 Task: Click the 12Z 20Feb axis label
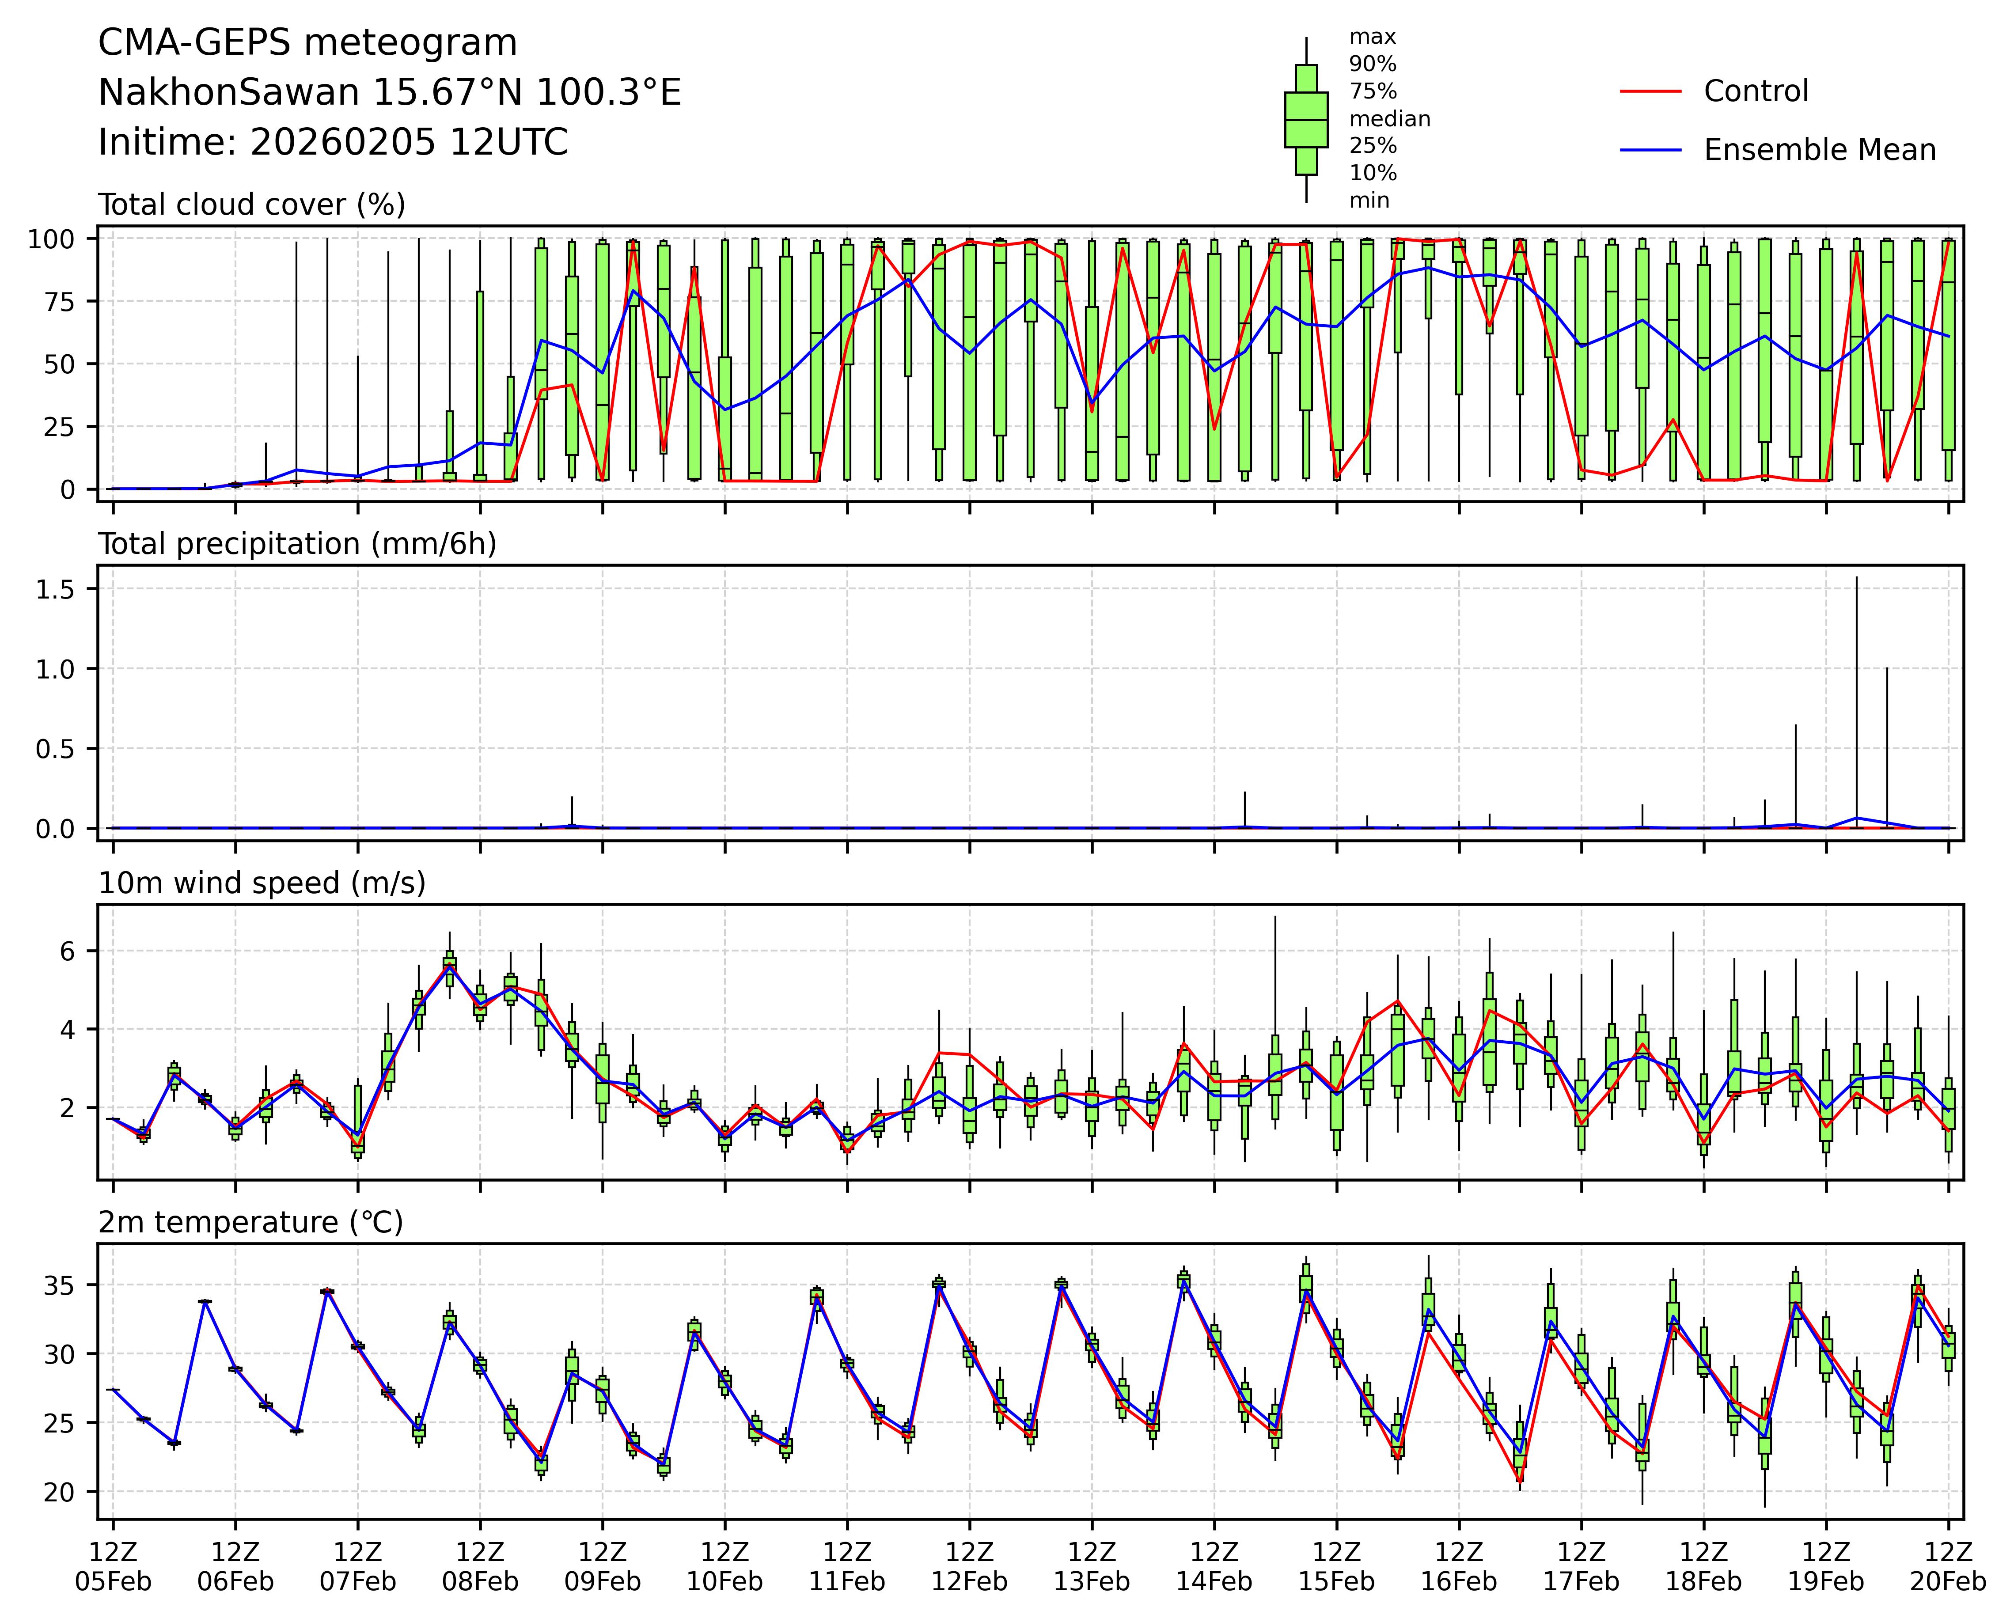tap(1948, 1567)
